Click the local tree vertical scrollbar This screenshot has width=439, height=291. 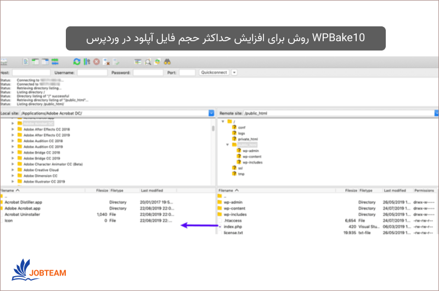(213, 128)
